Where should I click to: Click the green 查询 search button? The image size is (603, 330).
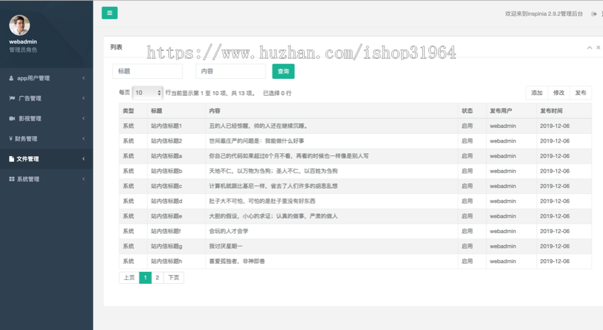point(283,72)
